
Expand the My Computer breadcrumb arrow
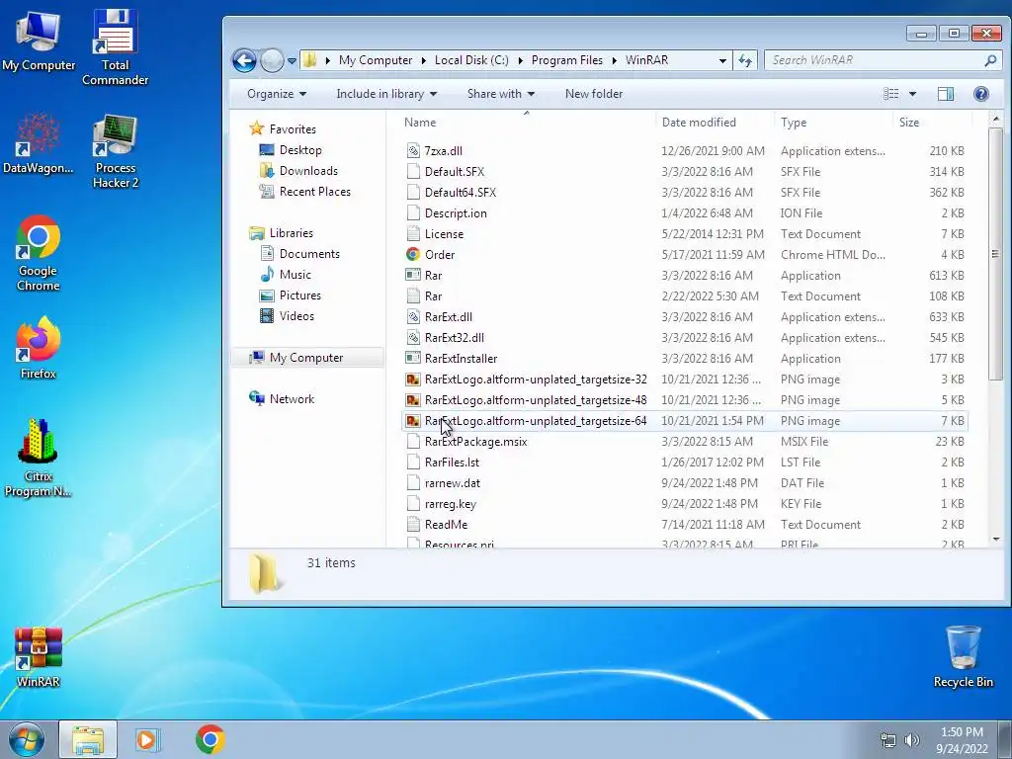(x=423, y=60)
